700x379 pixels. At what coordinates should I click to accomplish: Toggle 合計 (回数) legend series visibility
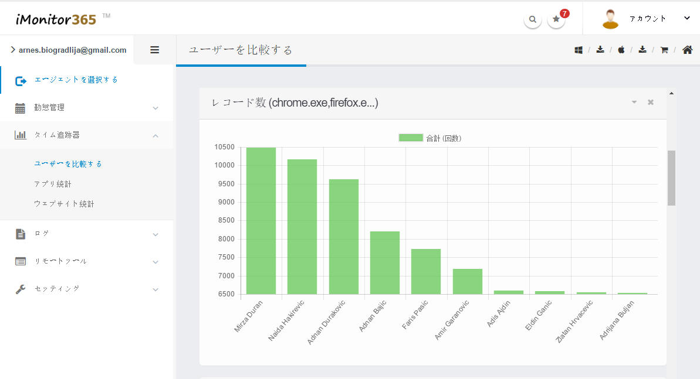pyautogui.click(x=411, y=138)
